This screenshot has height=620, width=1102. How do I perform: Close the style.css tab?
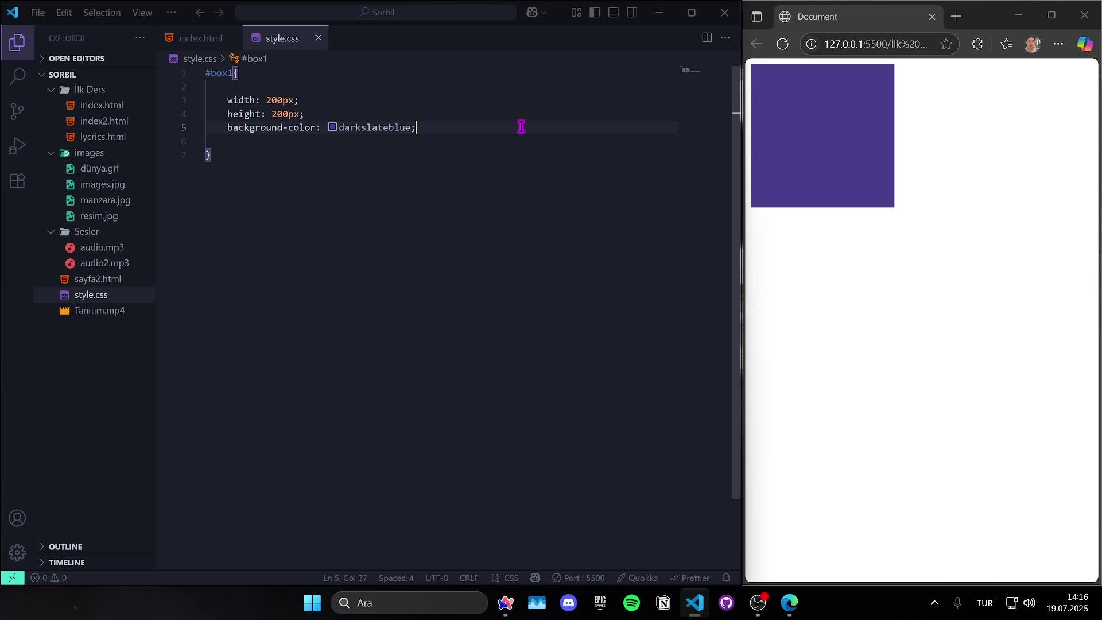tap(318, 38)
